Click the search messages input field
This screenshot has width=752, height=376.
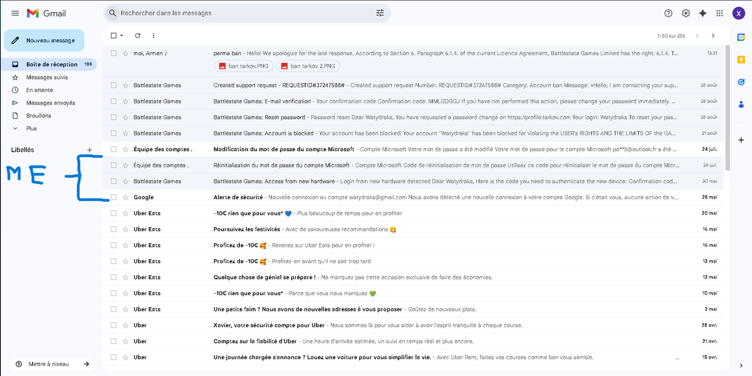coord(244,13)
